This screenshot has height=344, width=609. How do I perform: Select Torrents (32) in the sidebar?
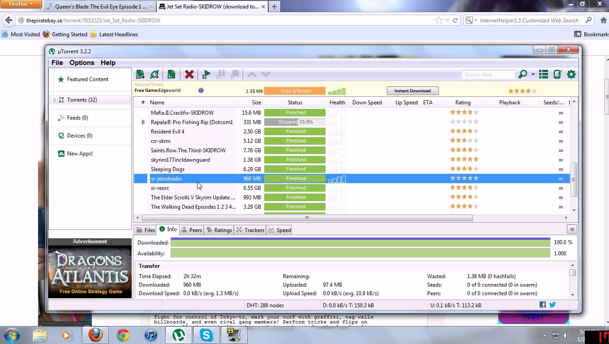(x=82, y=100)
